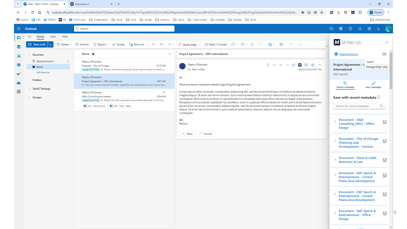Open the Help ribbon tab

[x=65, y=37]
